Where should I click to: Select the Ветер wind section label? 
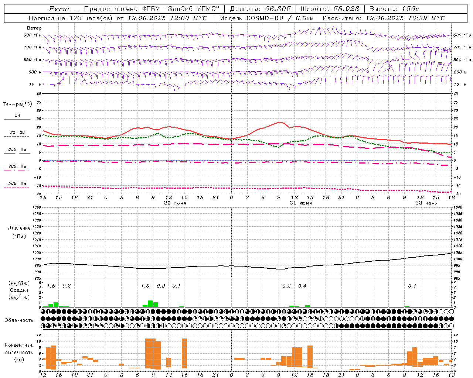coord(34,28)
